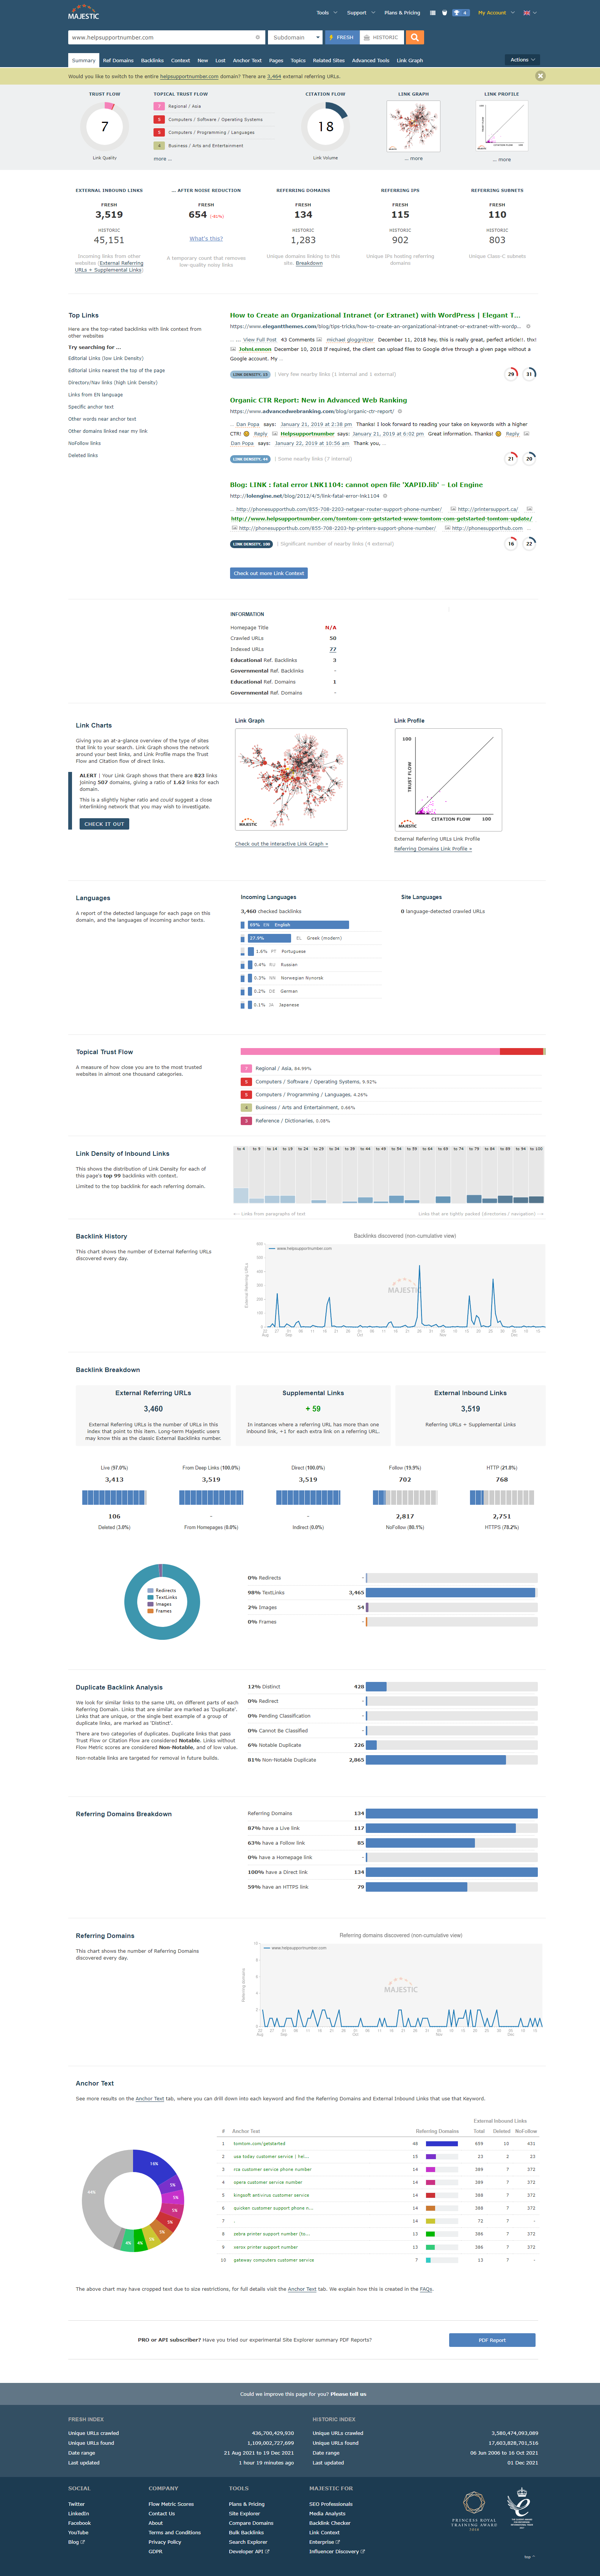Image resolution: width=600 pixels, height=2576 pixels.
Task: Clear the search field with the X icon
Action: click(x=258, y=37)
